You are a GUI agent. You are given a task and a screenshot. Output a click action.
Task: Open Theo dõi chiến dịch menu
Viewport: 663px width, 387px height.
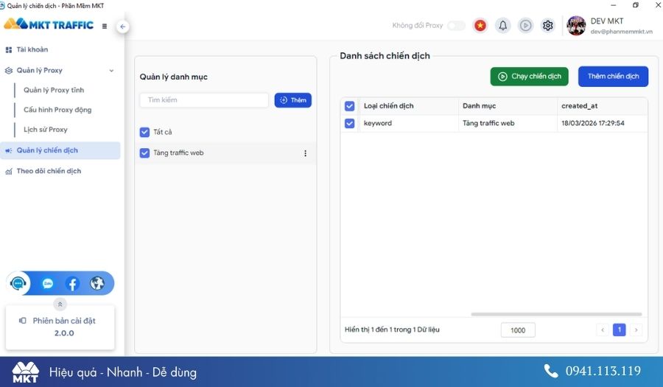49,171
